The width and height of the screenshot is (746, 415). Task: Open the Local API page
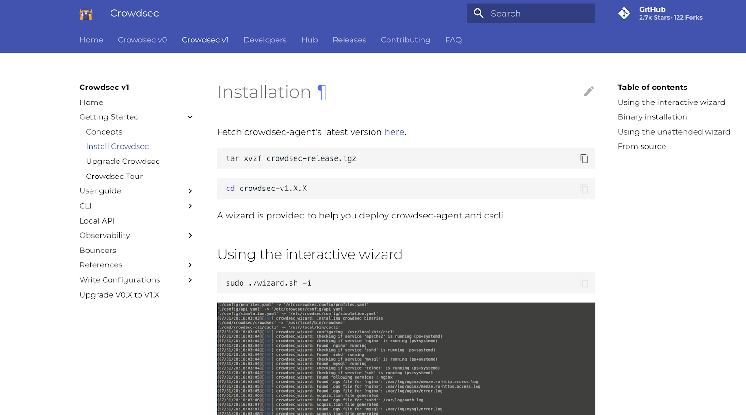(97, 221)
